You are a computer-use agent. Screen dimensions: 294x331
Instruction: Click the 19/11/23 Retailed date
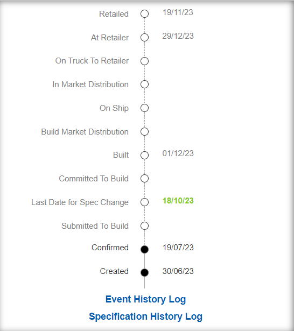178,12
